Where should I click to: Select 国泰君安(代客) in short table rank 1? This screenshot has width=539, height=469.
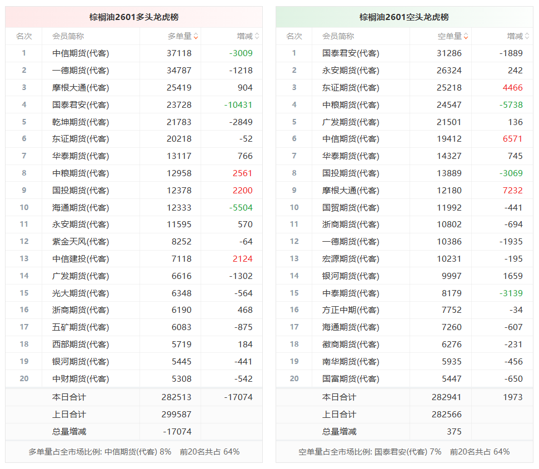[351, 53]
